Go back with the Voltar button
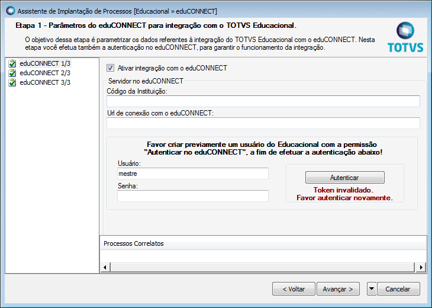The image size is (432, 308). click(x=294, y=289)
